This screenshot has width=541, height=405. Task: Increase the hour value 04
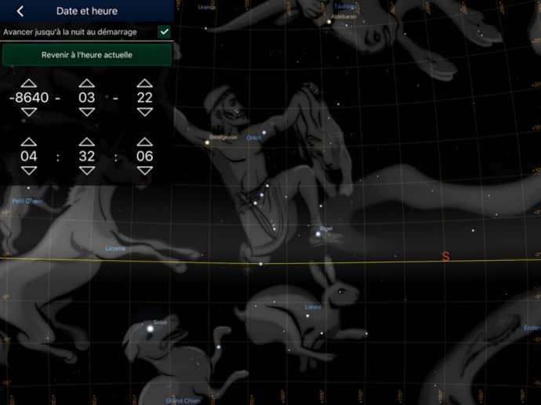(x=29, y=142)
